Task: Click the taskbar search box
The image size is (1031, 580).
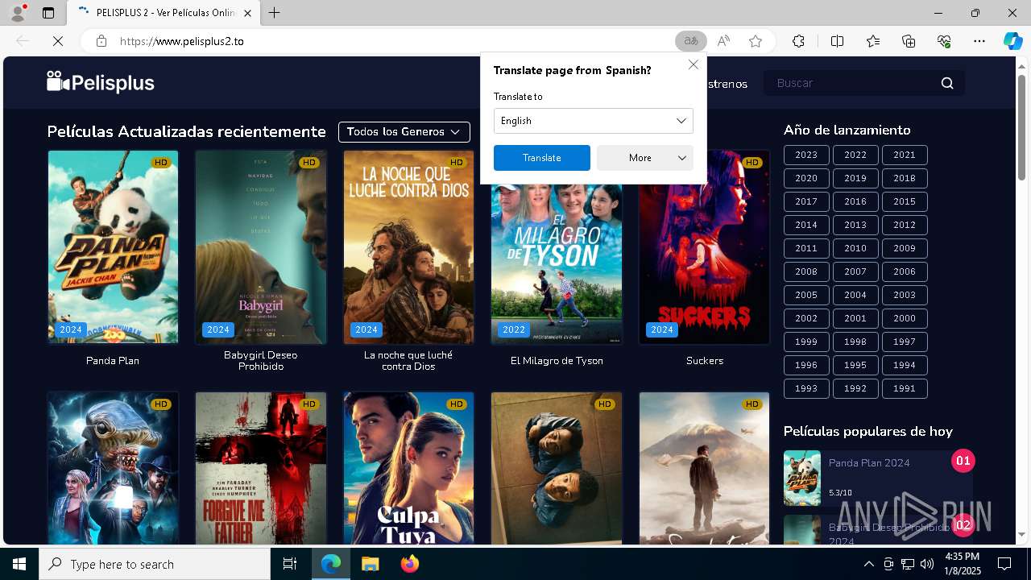Action: 155,564
